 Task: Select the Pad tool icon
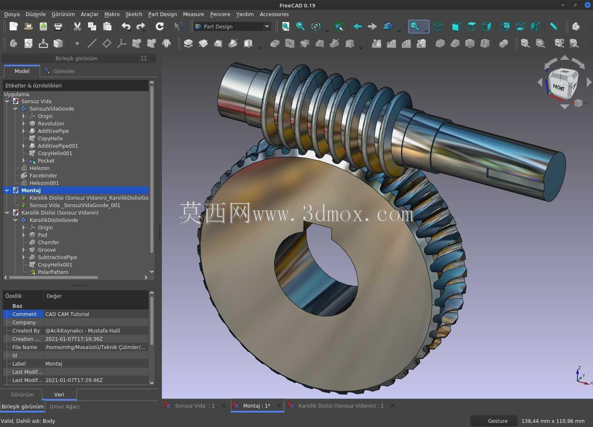(x=188, y=43)
